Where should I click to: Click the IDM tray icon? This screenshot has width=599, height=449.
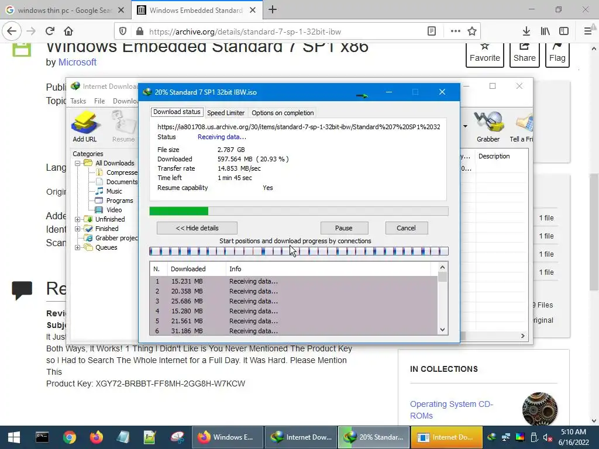[493, 437]
